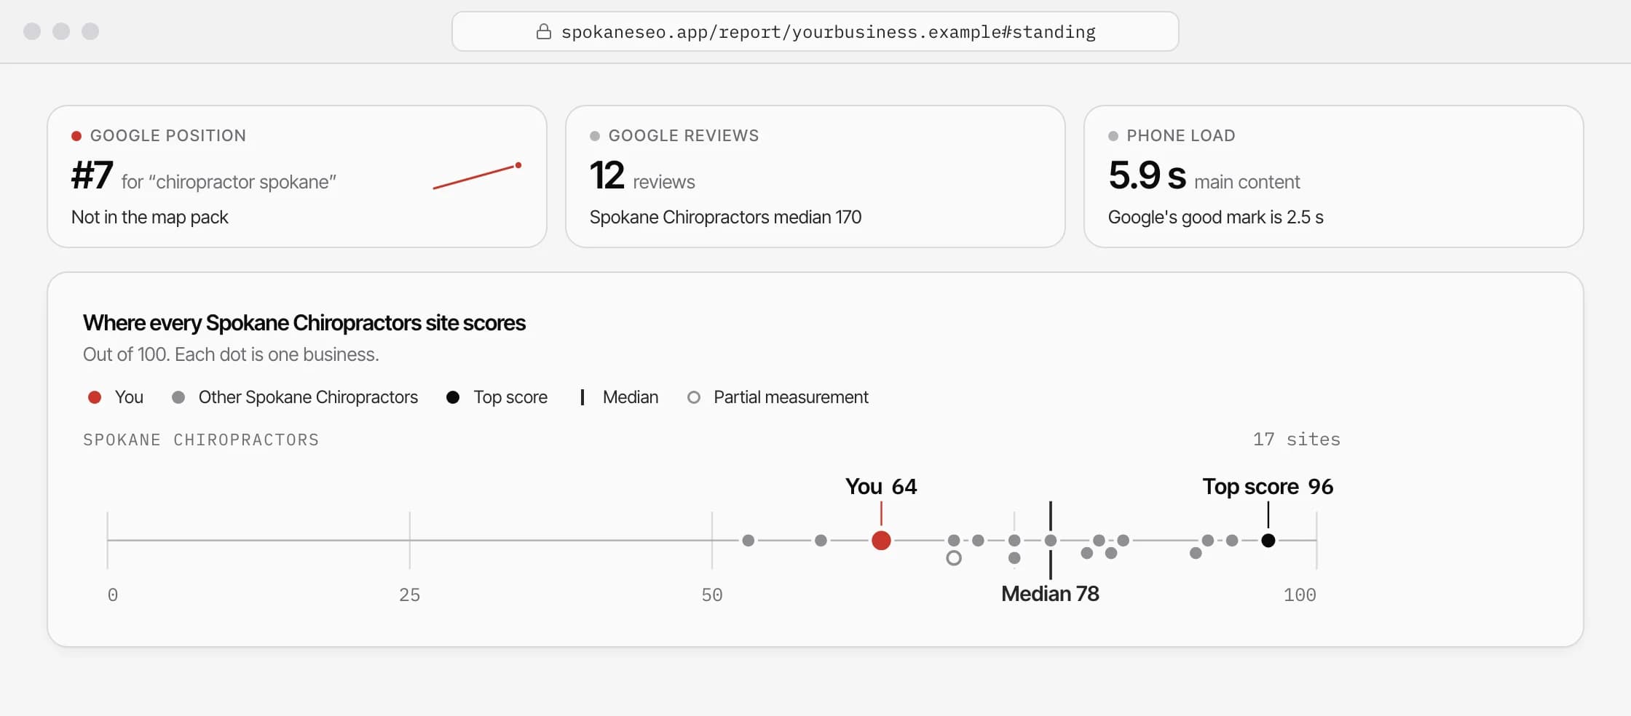Click the axis label '50'
This screenshot has width=1631, height=716.
coord(711,595)
